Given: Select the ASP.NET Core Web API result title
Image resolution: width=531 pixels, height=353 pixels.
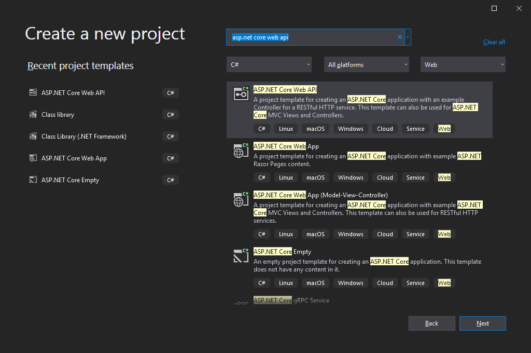Looking at the screenshot, I should (285, 89).
